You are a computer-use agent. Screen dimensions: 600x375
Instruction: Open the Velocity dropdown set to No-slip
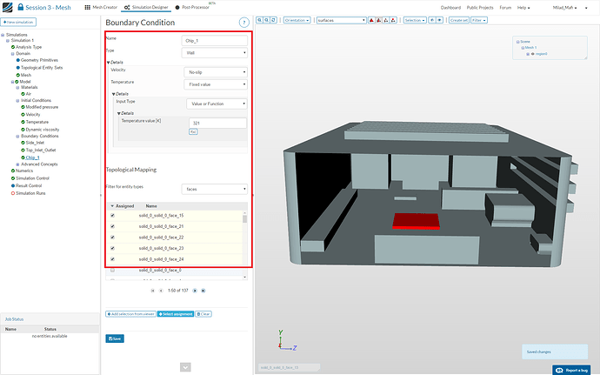click(215, 71)
